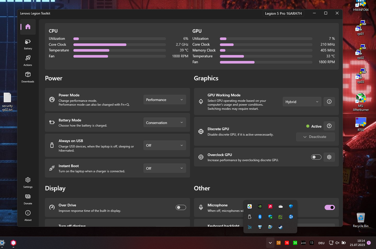The width and height of the screenshot is (376, 249).
Task: Open the Downloads section in the sidebar
Action: click(28, 76)
